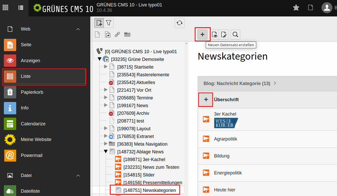This screenshot has width=337, height=196.
Task: Open Blog: Nachricht Kategorie (13) table link
Action: [x=237, y=83]
